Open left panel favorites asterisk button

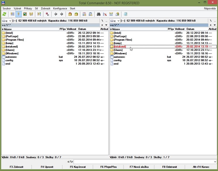(102, 25)
